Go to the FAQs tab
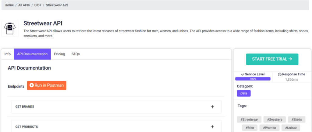This screenshot has width=312, height=132. click(x=76, y=54)
